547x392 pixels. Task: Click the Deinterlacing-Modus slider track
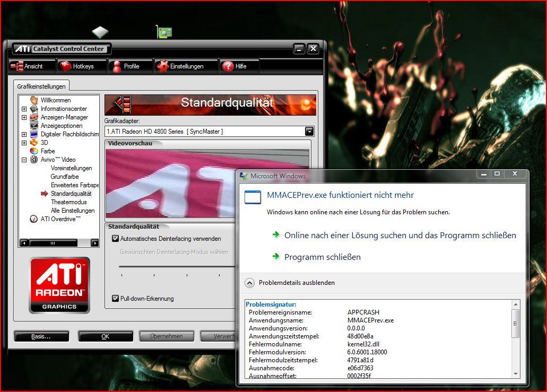[177, 266]
